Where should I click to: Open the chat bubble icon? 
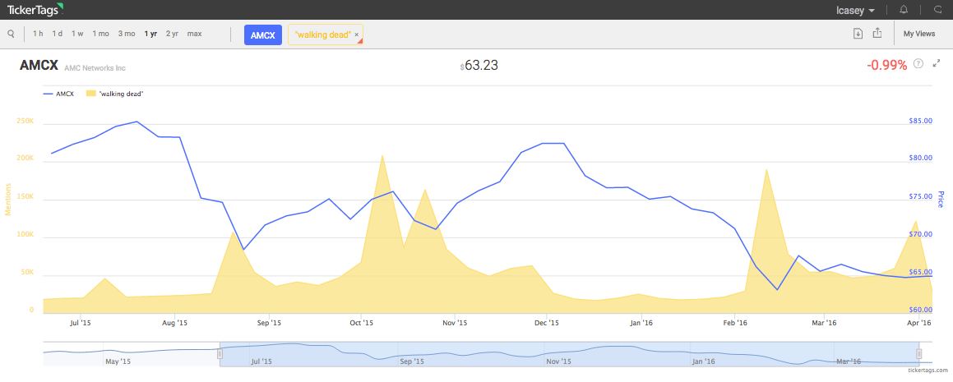pyautogui.click(x=937, y=10)
